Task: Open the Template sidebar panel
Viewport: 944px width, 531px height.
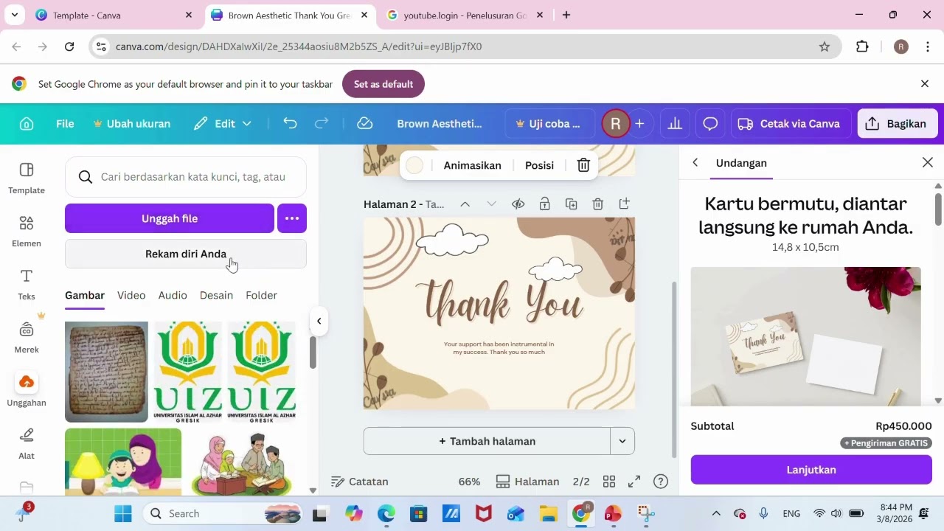Action: [27, 178]
